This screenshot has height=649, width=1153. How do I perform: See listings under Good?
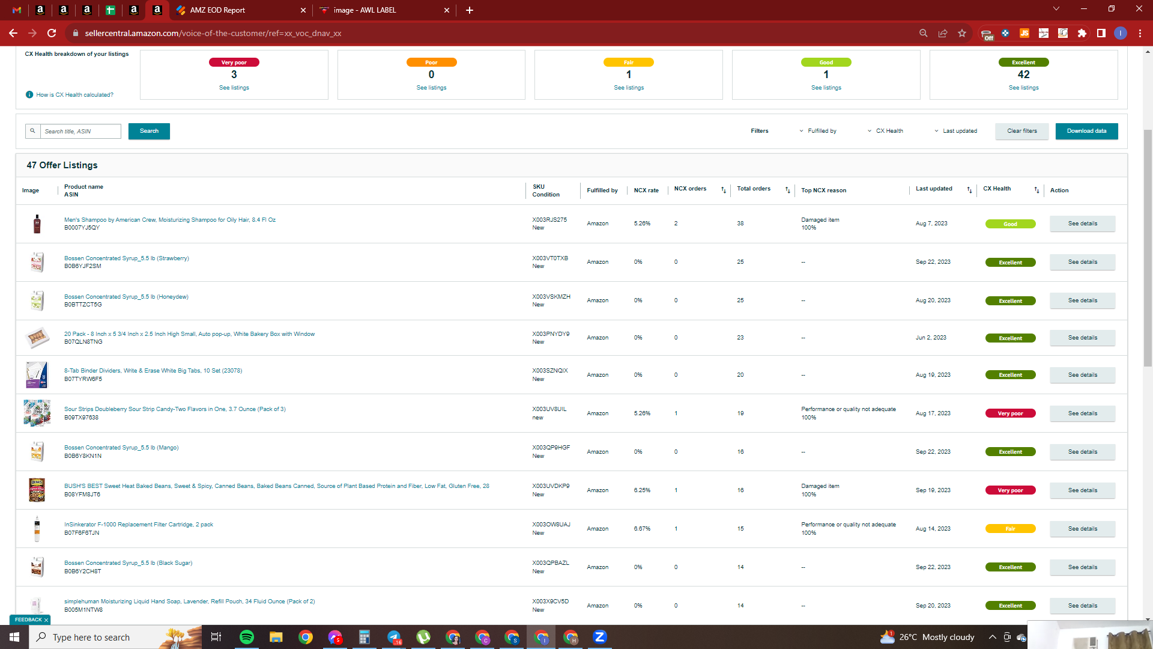826,88
